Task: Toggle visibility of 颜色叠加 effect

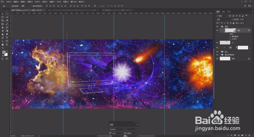Action: 230,36
